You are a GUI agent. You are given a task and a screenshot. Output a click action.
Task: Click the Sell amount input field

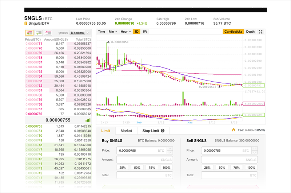pyautogui.click(x=230, y=160)
